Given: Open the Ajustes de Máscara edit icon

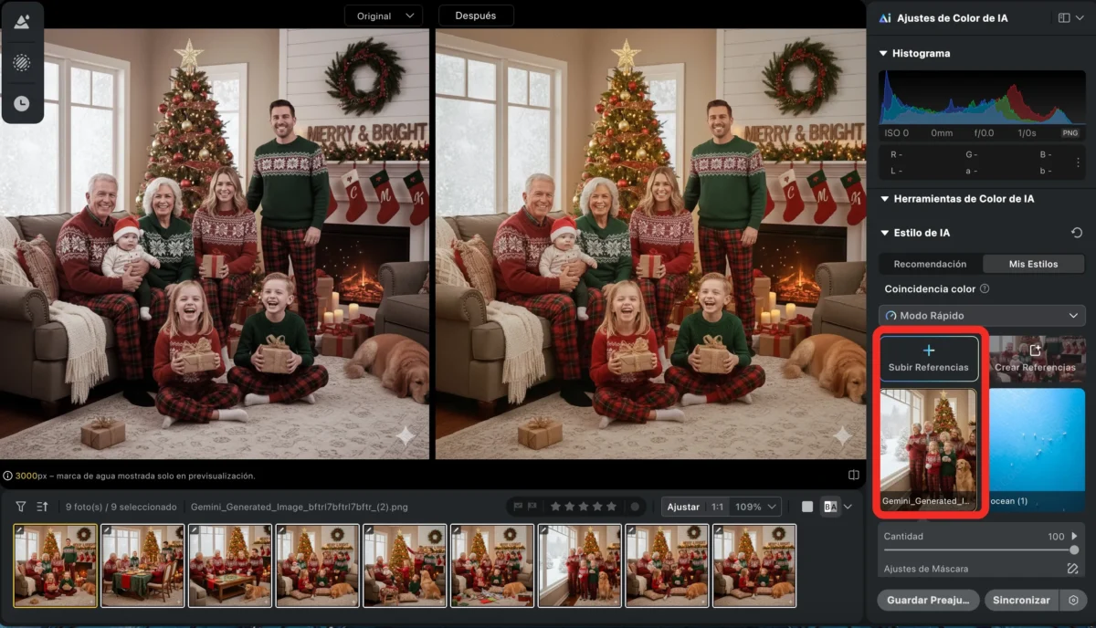Looking at the screenshot, I should coord(1073,569).
